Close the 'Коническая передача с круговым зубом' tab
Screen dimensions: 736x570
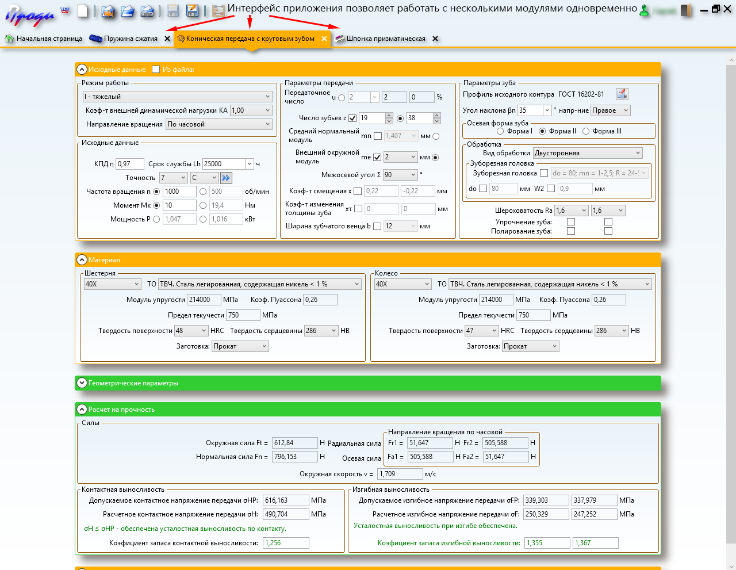324,39
